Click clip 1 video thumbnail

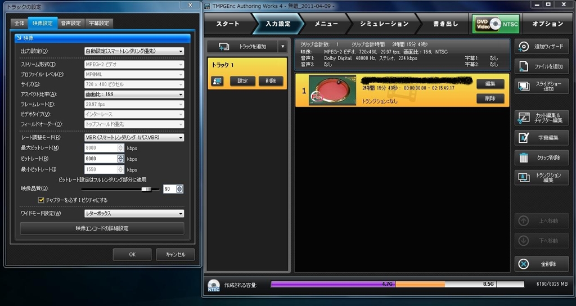click(332, 90)
